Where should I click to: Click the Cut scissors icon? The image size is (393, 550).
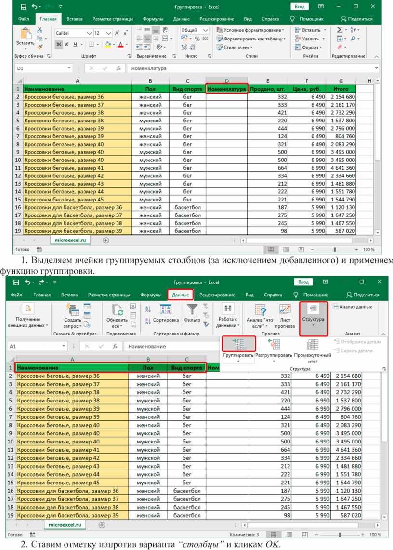[x=39, y=30]
